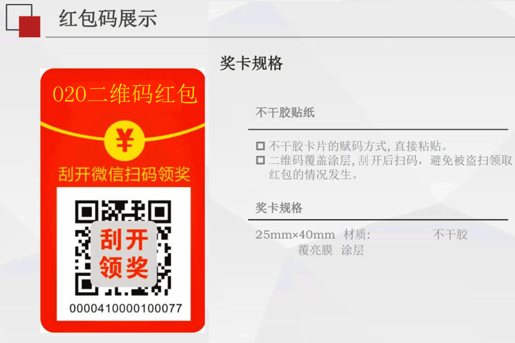Click the 红包码展示 page title
The image size is (515, 343).
(108, 18)
